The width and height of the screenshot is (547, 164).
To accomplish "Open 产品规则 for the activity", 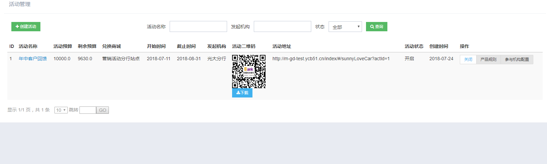I will tap(488, 60).
